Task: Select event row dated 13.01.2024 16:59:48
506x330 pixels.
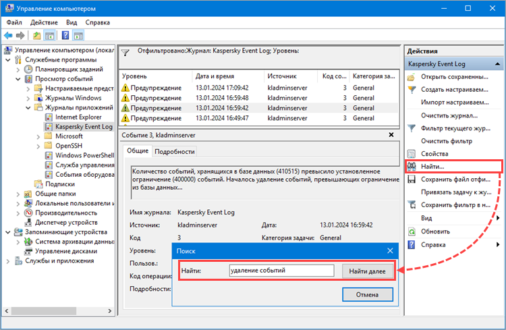Action: 259,98
